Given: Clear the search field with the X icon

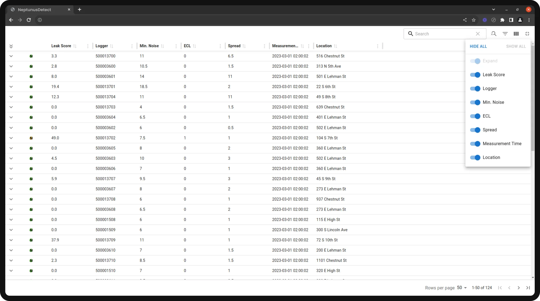Looking at the screenshot, I should (x=478, y=34).
